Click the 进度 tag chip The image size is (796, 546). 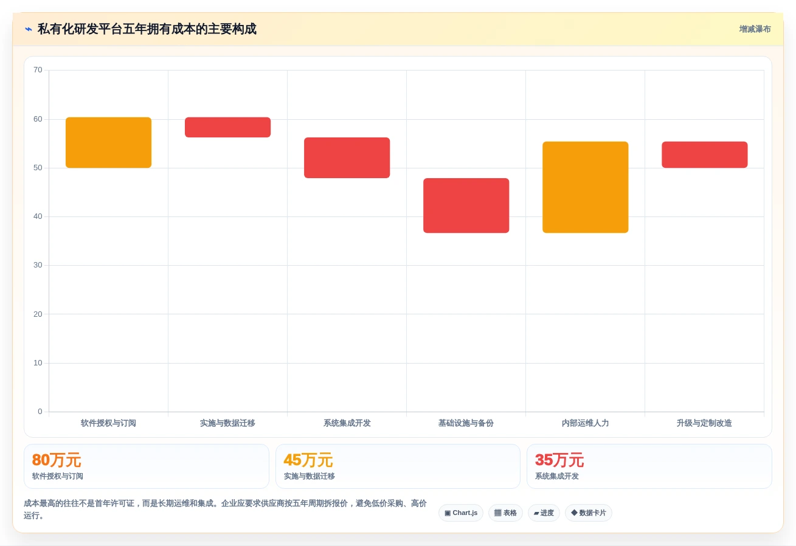tap(544, 513)
